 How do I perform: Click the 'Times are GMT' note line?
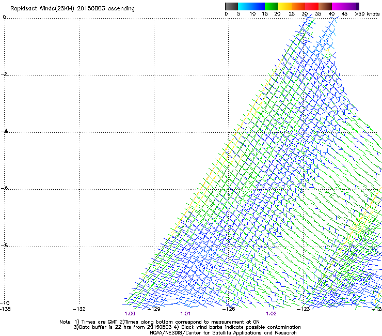click(160, 322)
